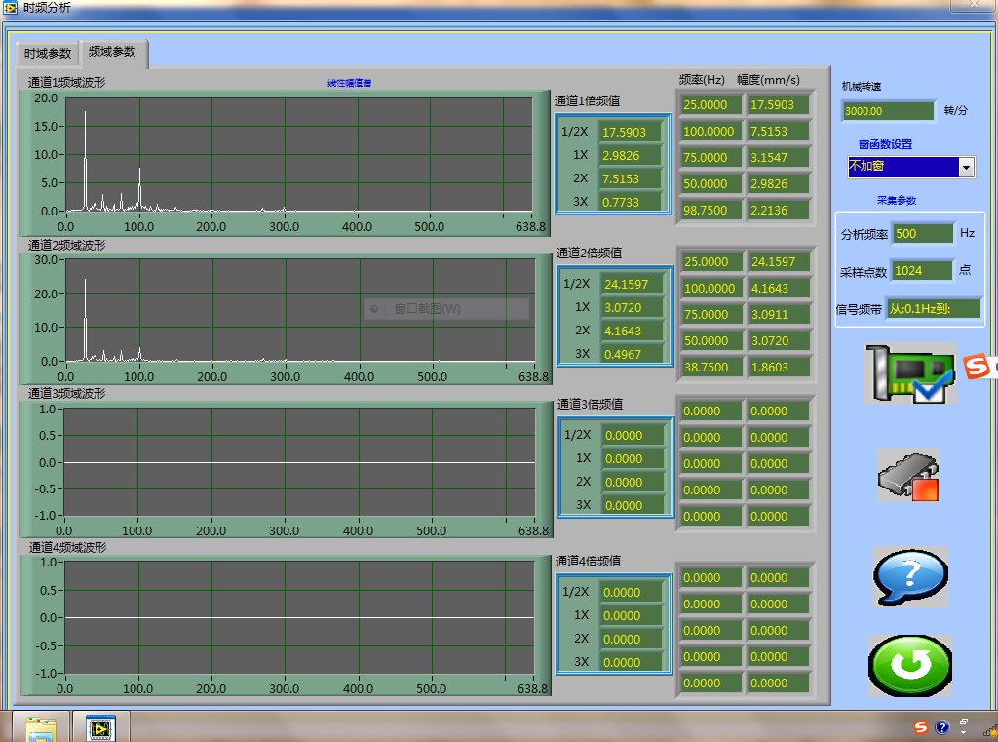
Task: Click the green circular return arrow button
Action: [x=910, y=666]
